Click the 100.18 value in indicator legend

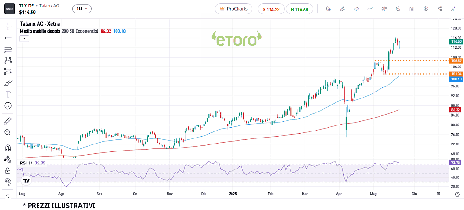(x=120, y=31)
